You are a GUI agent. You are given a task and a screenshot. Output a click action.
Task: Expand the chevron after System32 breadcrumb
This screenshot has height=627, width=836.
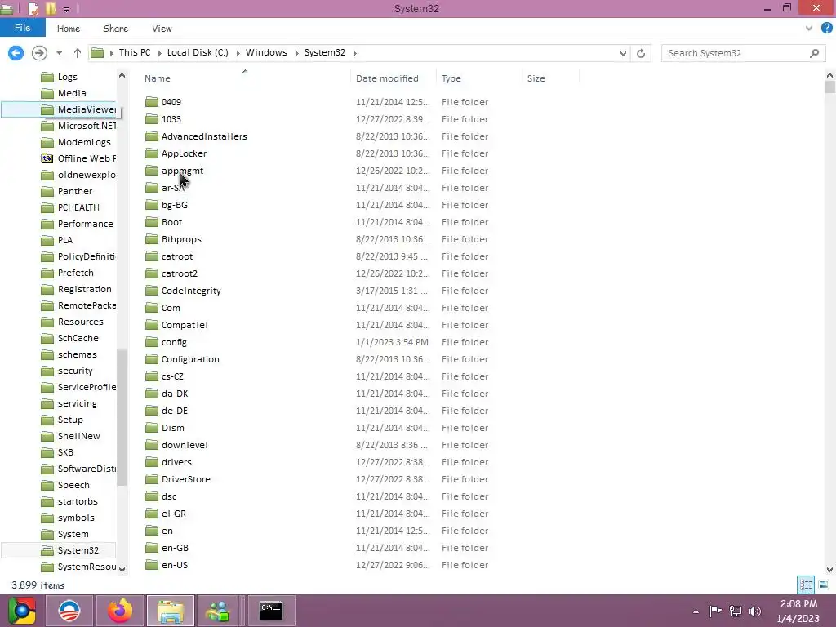[355, 53]
